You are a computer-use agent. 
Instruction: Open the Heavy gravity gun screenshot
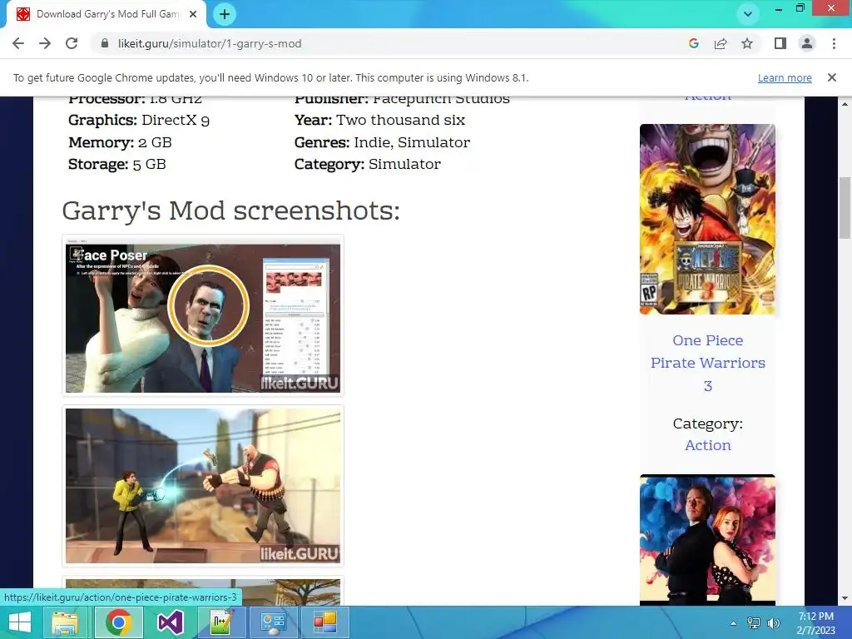(x=203, y=486)
